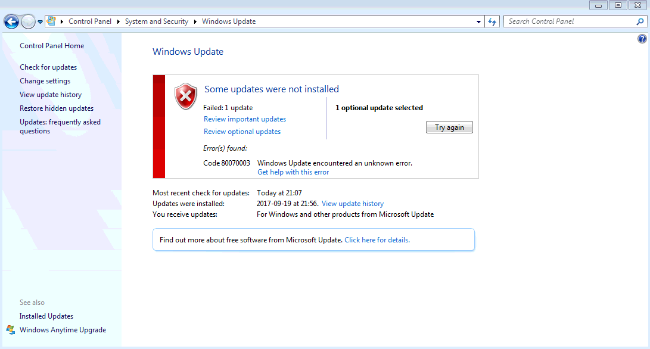Click Restore hidden updates
650x349 pixels.
[x=57, y=108]
